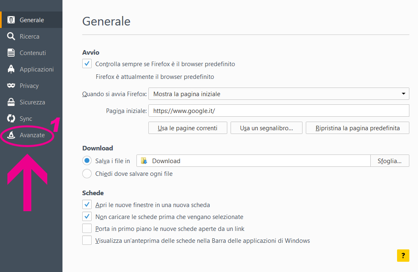Click the 'Sfoglia...' browse button
Viewport: 418px width, 272px height.
coord(390,161)
